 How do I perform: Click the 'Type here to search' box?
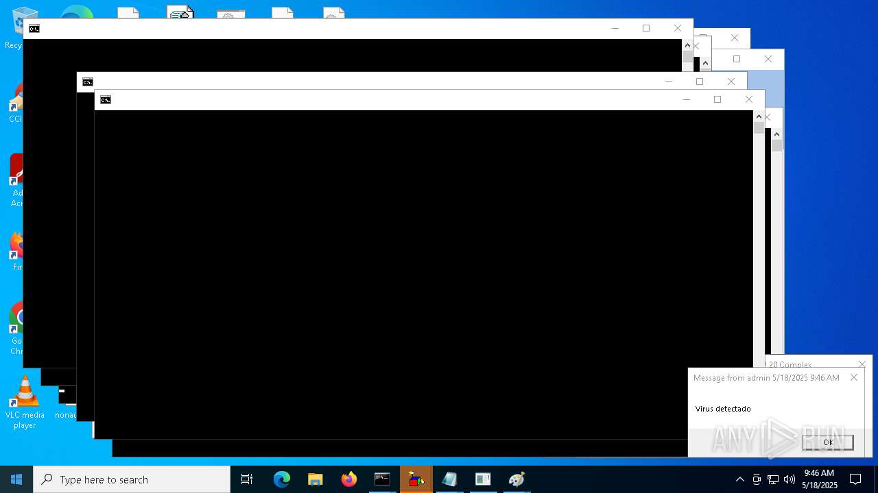click(132, 479)
